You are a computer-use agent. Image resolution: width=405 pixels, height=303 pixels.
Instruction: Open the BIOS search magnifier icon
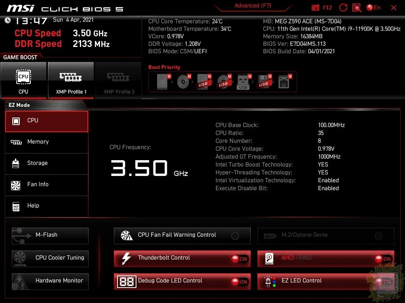pyautogui.click(x=357, y=8)
